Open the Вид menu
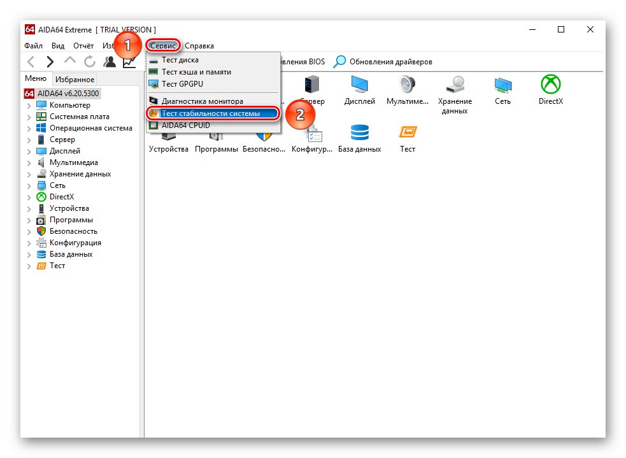Viewport: 626px width, 458px height. pyautogui.click(x=58, y=46)
